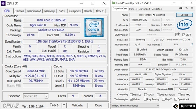Image resolution: width=196 pixels, height=109 pixels.
Task: Click the Driver Version text field
Action: pyautogui.click(x=161, y=69)
